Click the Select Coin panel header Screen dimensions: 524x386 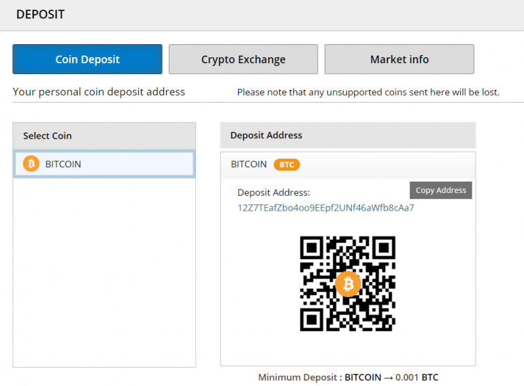click(x=104, y=136)
